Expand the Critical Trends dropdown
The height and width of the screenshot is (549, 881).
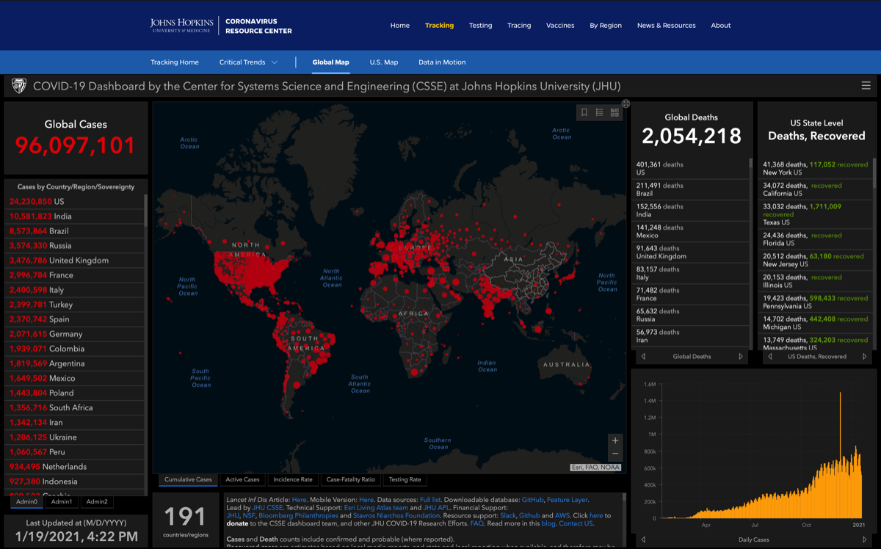point(248,62)
